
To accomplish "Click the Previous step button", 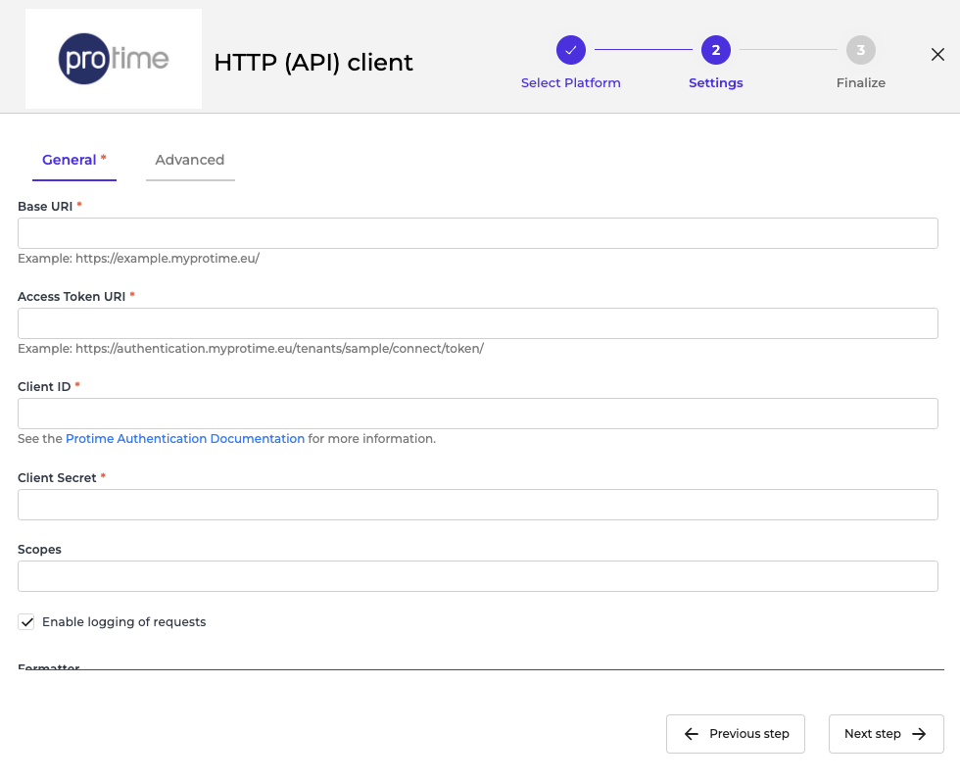I will pos(736,734).
